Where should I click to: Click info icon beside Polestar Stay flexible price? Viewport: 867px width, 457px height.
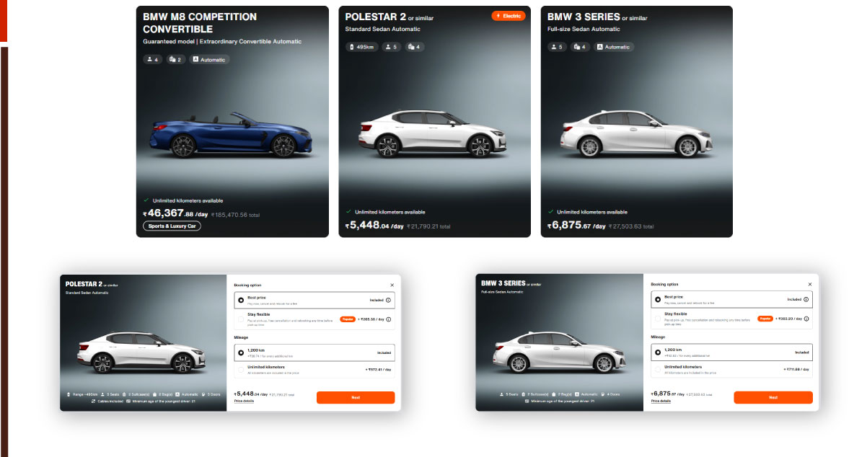click(389, 319)
